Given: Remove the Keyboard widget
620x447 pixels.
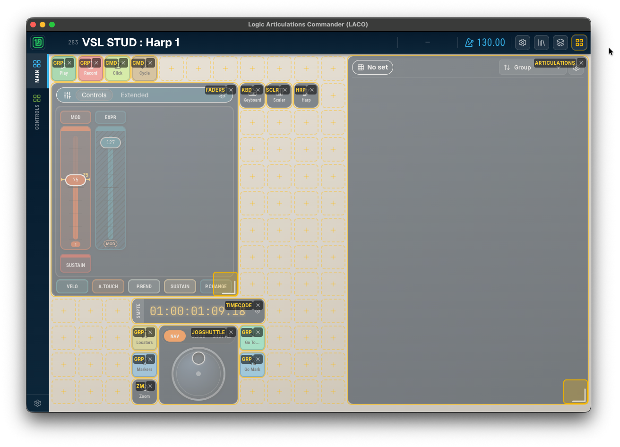Looking at the screenshot, I should (x=258, y=90).
